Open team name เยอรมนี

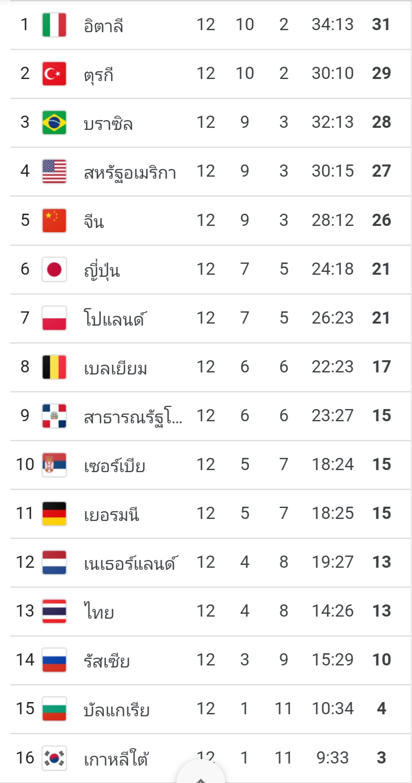click(x=112, y=514)
